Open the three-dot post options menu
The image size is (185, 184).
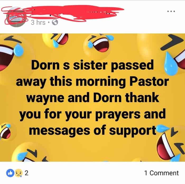click(x=171, y=11)
